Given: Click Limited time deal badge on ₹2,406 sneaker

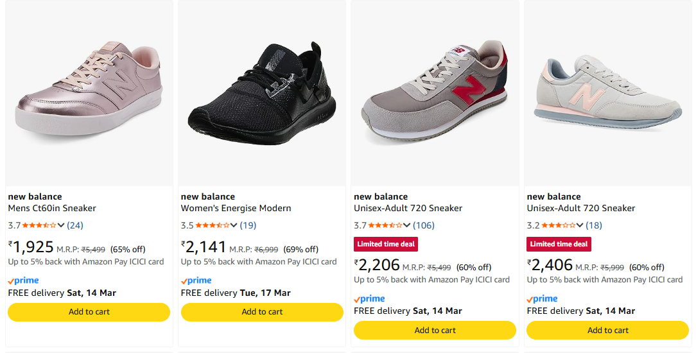Looking at the screenshot, I should 559,244.
